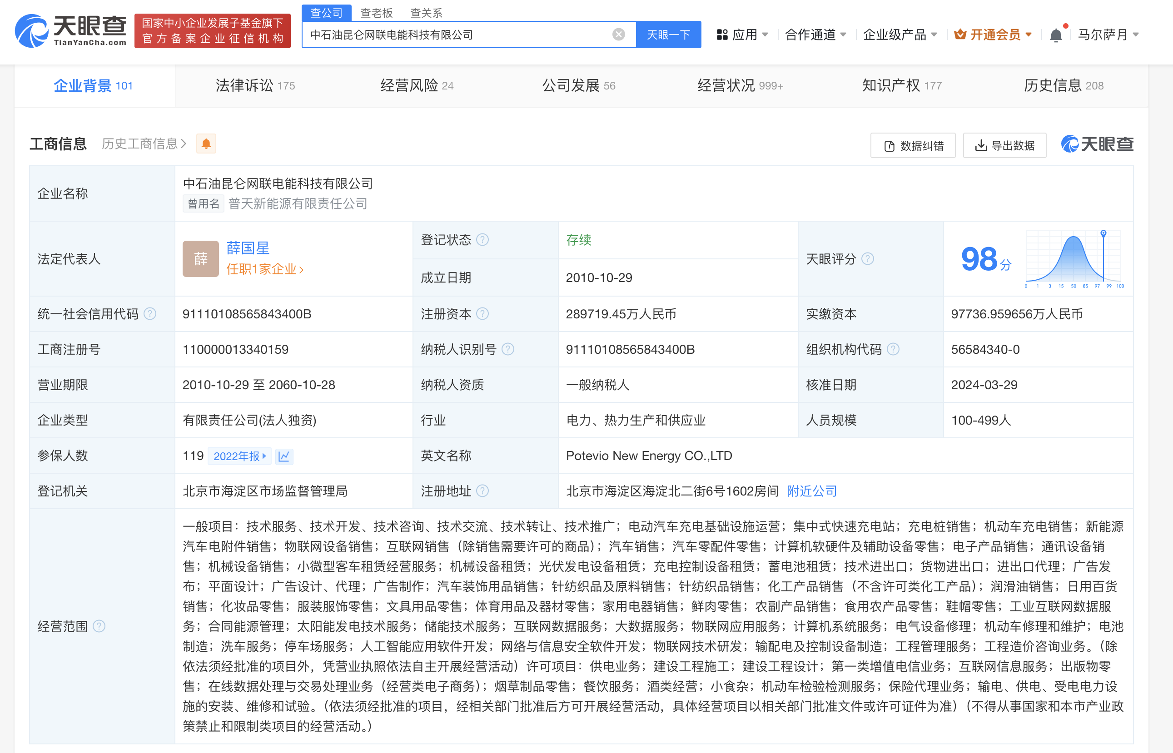Click help icon next to 注册地址
Viewport: 1173px width, 753px height.
[482, 491]
